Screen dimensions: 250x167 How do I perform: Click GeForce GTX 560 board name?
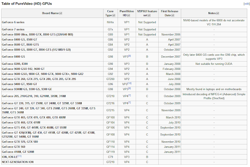(13, 147)
